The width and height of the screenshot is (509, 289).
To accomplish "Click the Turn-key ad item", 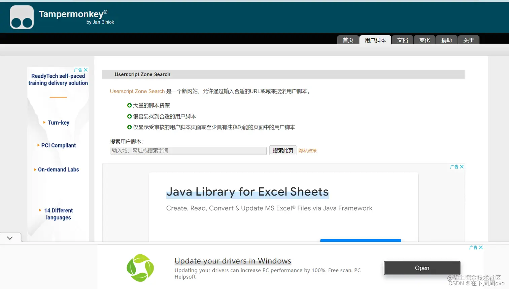I will tap(59, 122).
